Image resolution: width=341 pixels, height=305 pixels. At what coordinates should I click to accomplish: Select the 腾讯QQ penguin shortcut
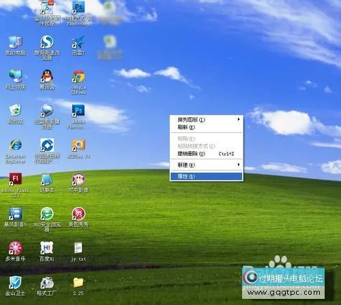[x=47, y=80]
